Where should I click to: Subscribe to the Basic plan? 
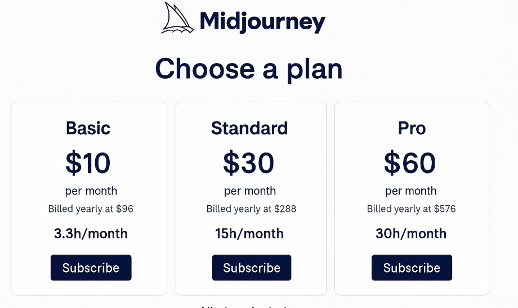[x=91, y=268]
